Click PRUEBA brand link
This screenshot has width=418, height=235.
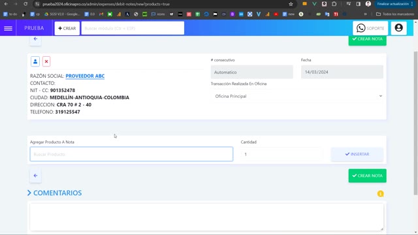tap(34, 28)
